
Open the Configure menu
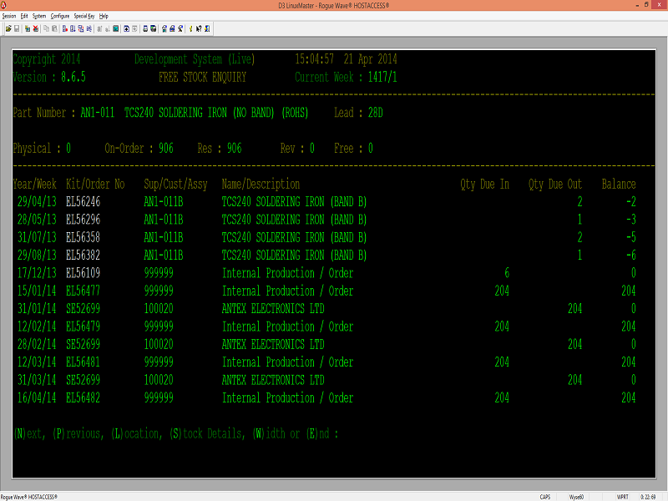(x=59, y=16)
